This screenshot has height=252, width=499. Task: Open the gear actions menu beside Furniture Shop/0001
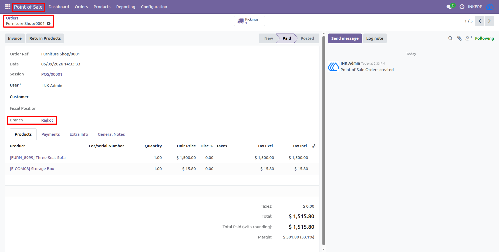(49, 24)
